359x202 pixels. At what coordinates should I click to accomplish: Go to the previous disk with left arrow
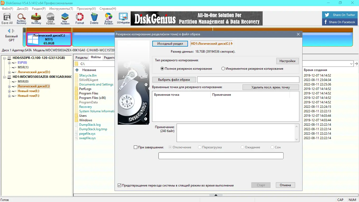[x=9, y=31]
